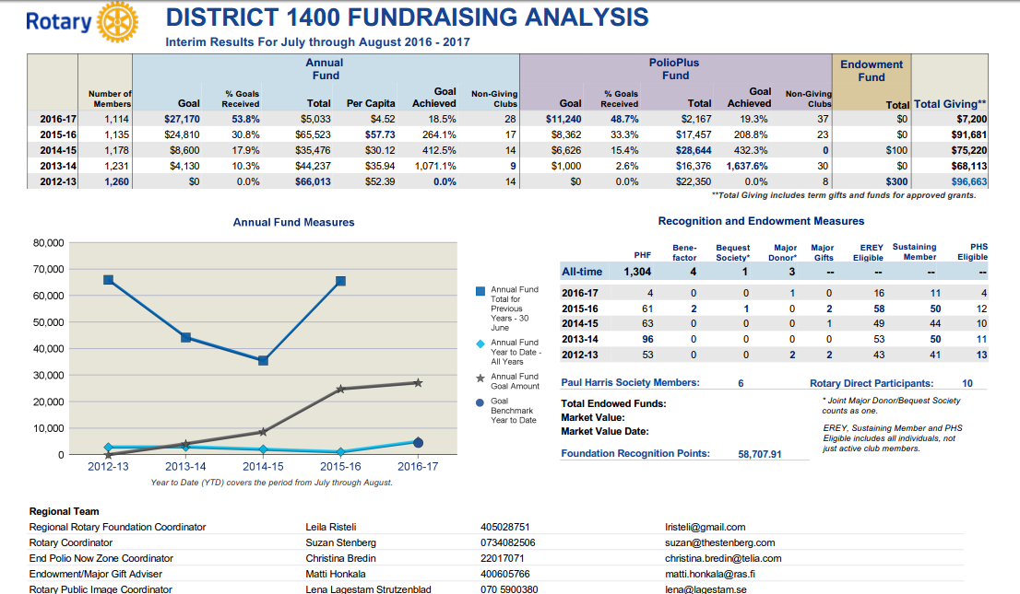
Task: Click the email suzan@thestenberg.com
Action: 720,542
